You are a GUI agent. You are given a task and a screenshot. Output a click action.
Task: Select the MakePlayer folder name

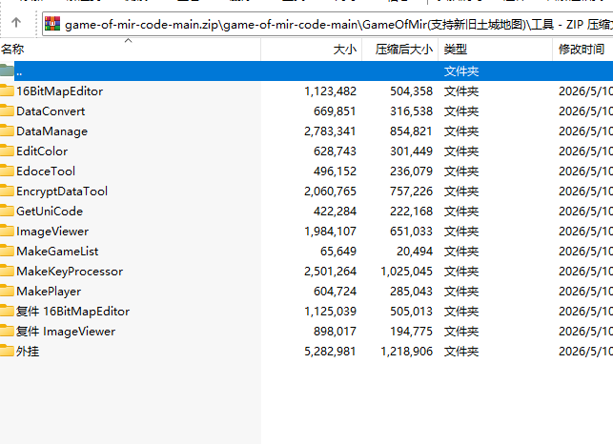(49, 292)
